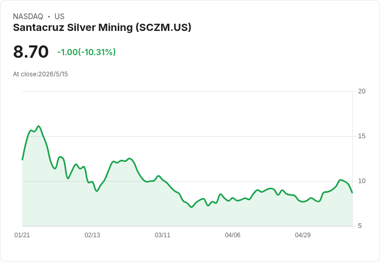Image resolution: width=380 pixels, height=262 pixels.
Task: Click the 10 y-axis price label
Action: (361, 181)
